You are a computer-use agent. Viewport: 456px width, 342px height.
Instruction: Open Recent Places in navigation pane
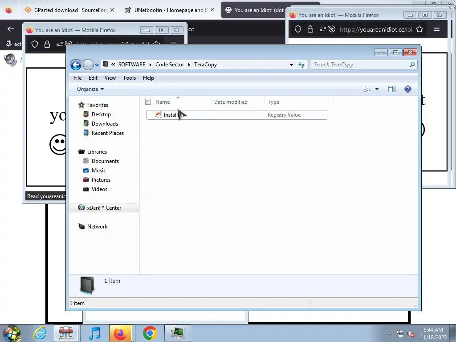coord(108,133)
